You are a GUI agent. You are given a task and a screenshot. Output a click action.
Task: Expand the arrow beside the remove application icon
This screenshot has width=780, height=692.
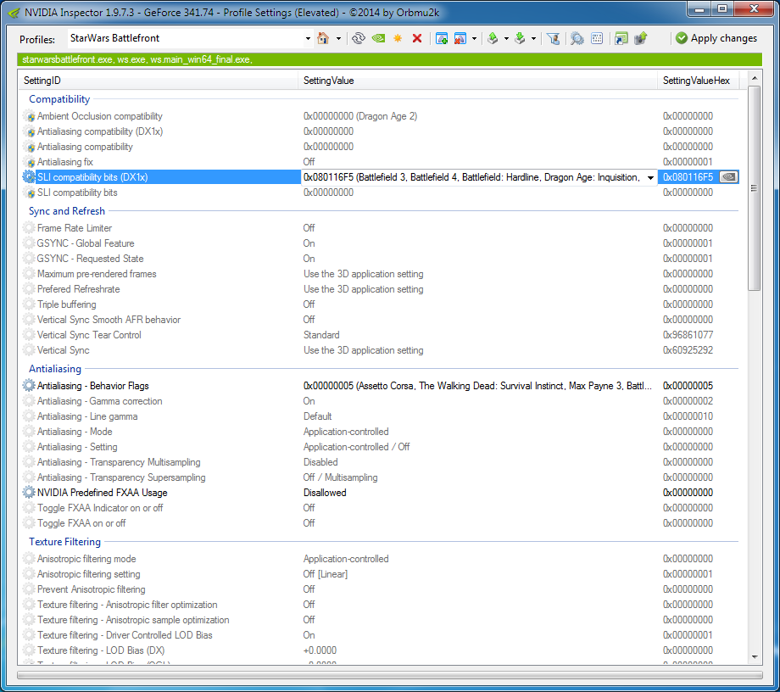pos(474,38)
